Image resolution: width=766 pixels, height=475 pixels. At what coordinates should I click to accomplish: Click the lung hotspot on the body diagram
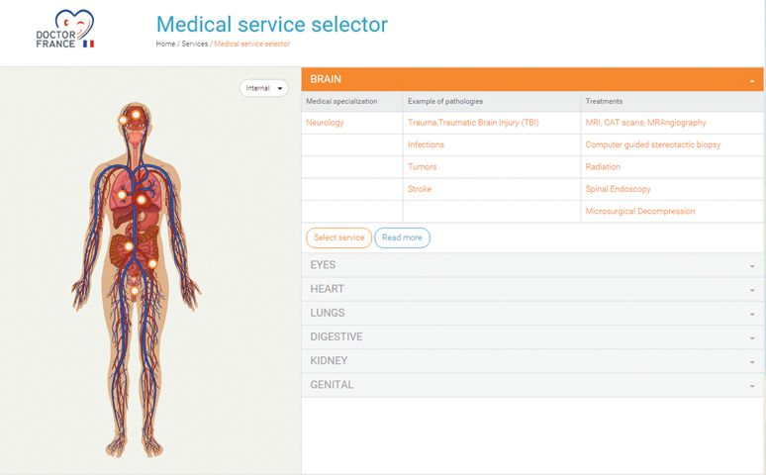(x=121, y=195)
